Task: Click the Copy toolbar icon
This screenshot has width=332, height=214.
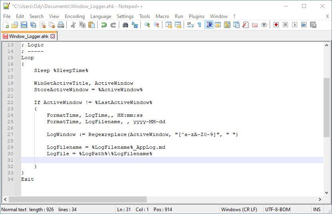Action: point(82,25)
